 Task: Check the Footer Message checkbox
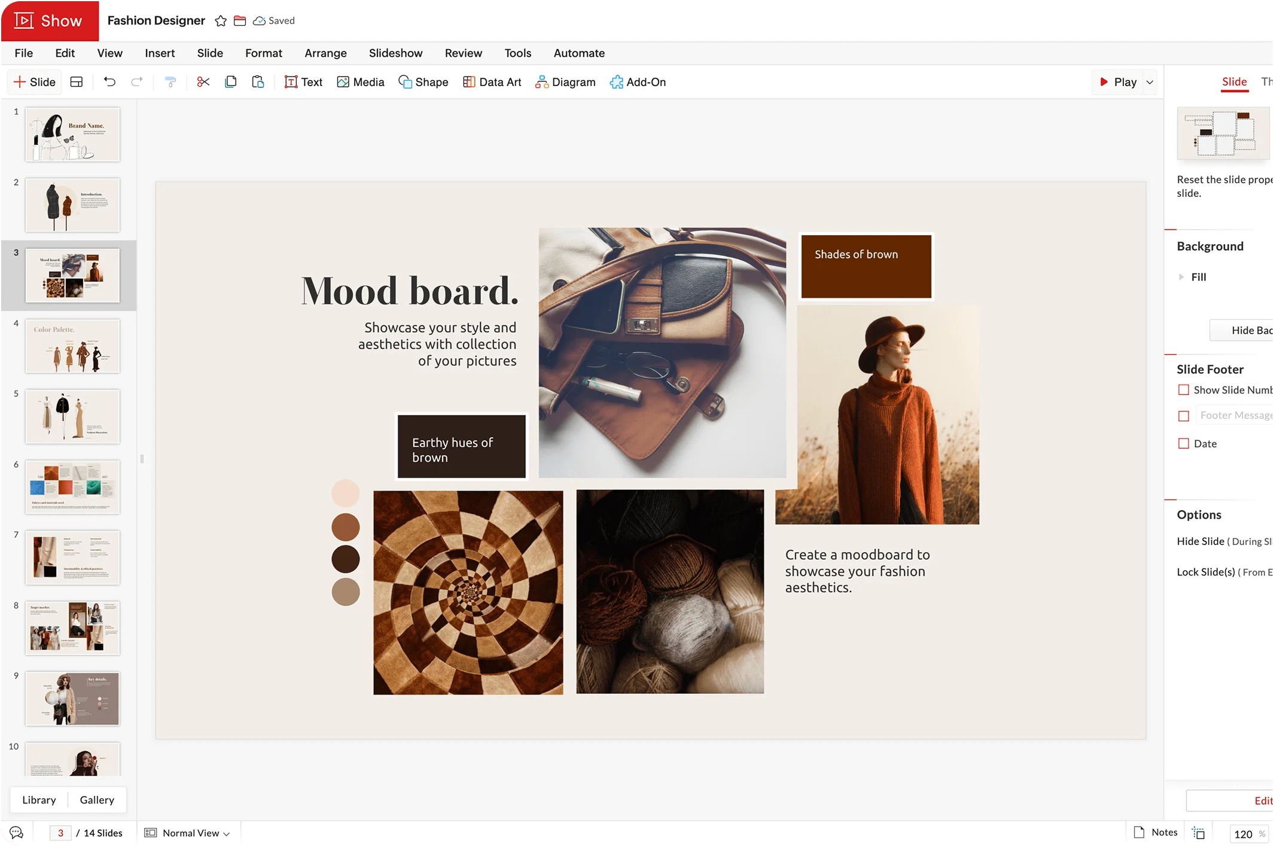click(1183, 416)
